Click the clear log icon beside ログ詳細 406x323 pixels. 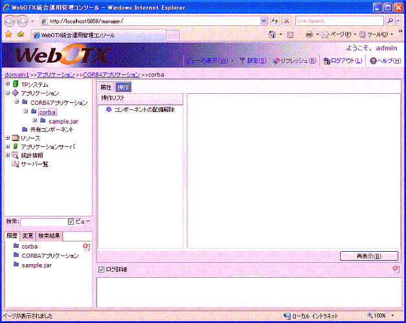point(396,269)
